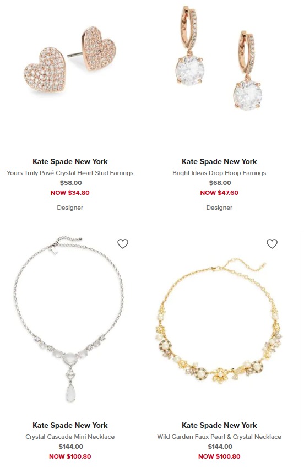Click Kate Spade brand above heart studs
The width and height of the screenshot is (304, 473).
(x=70, y=162)
